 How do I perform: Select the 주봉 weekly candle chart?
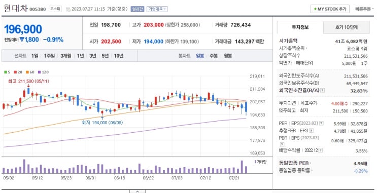point(214,56)
